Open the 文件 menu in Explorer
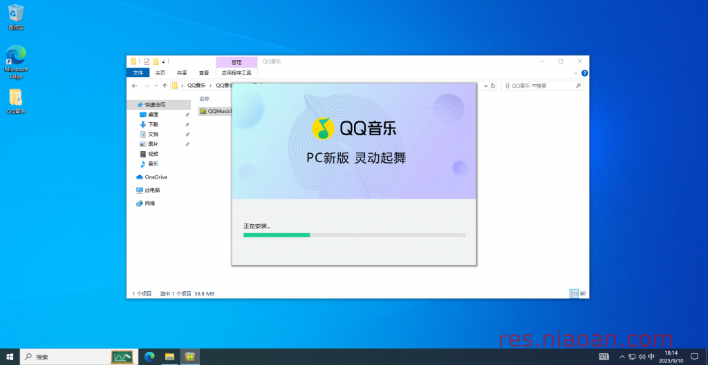This screenshot has width=708, height=365. coord(138,73)
